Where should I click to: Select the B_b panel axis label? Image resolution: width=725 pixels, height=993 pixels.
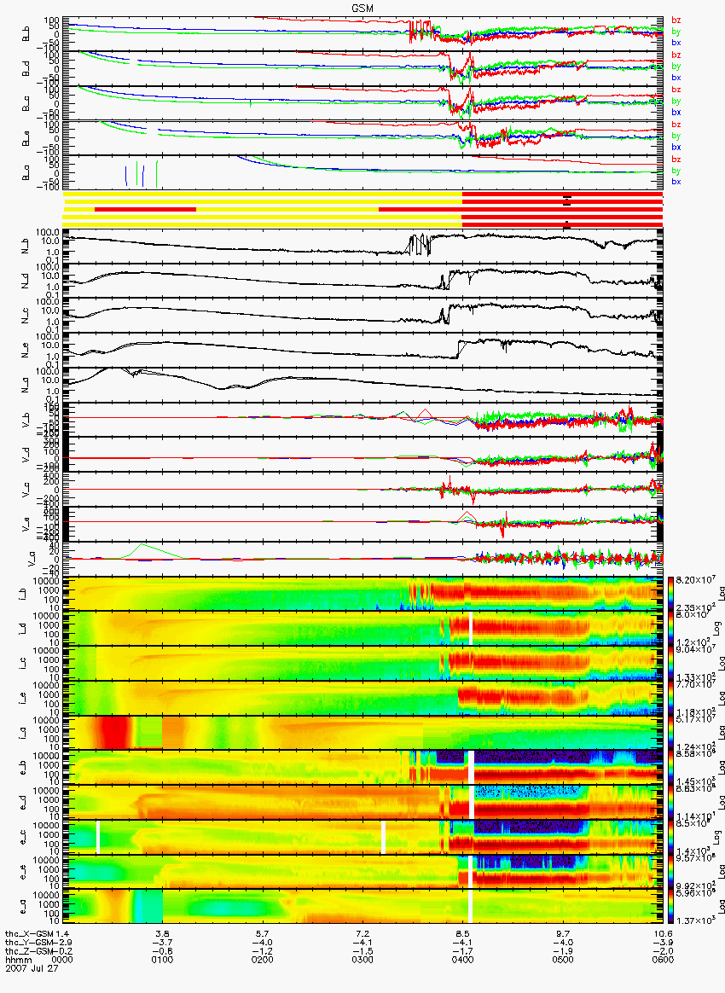26,33
